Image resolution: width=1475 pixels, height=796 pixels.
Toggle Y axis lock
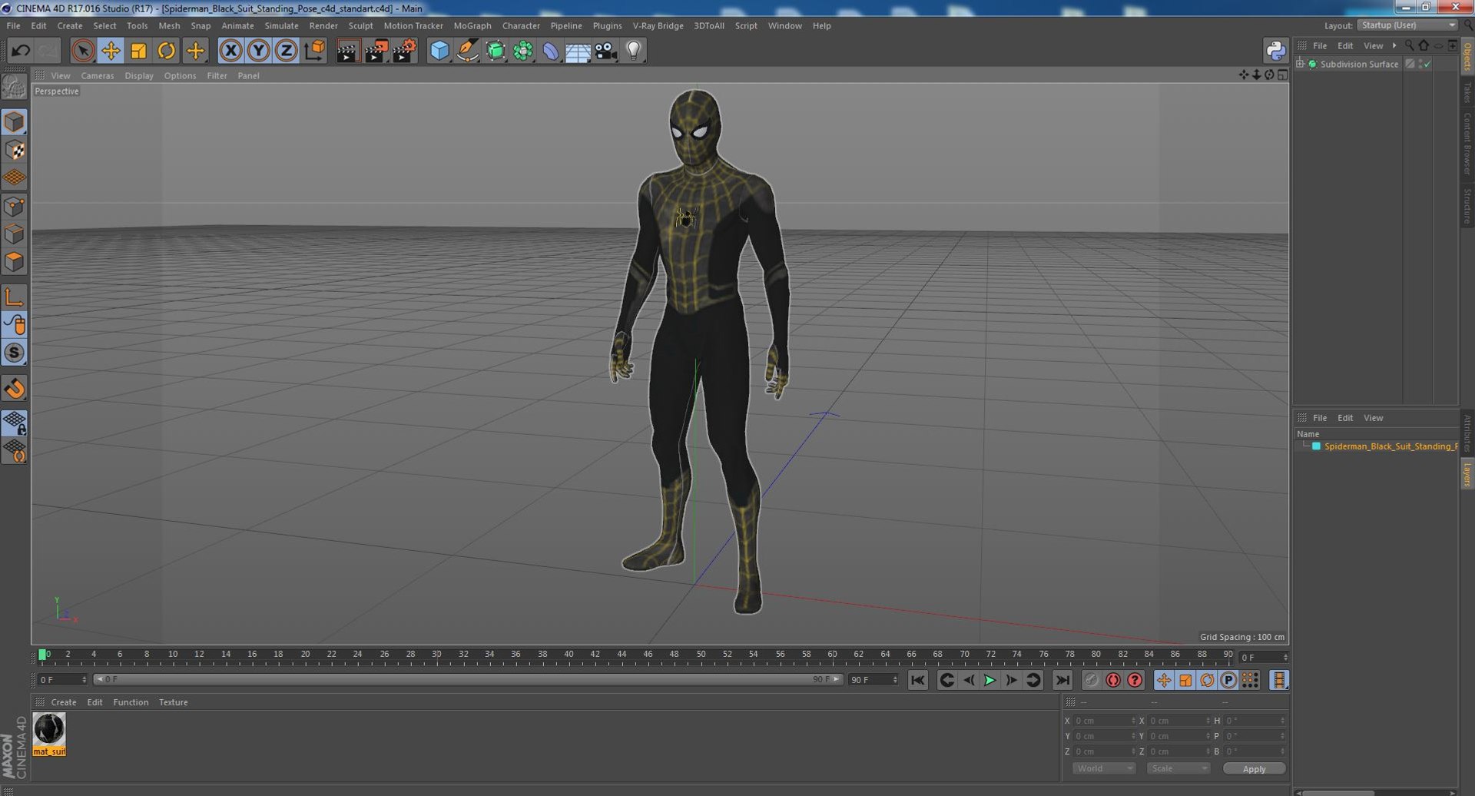tap(259, 51)
